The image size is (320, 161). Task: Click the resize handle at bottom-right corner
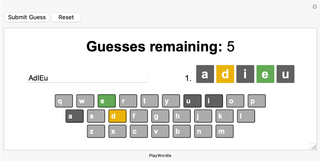pyautogui.click(x=313, y=146)
